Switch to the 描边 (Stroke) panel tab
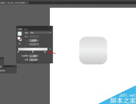Viewport: 136px width, 104px height. tap(26, 29)
